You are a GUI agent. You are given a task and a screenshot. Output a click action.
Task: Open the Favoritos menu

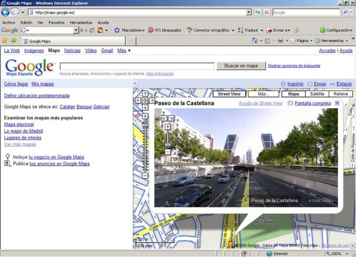click(56, 23)
